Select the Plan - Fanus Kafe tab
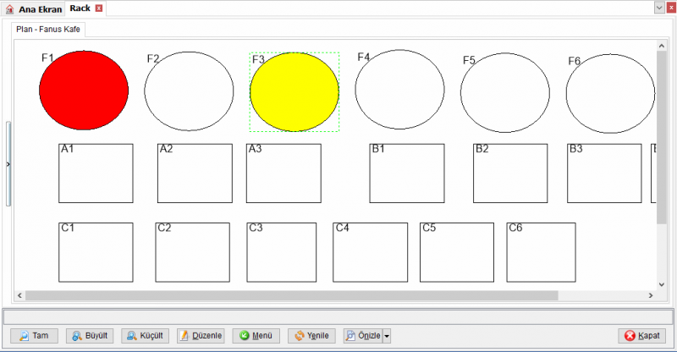Viewport: 677px width, 352px height. (48, 30)
